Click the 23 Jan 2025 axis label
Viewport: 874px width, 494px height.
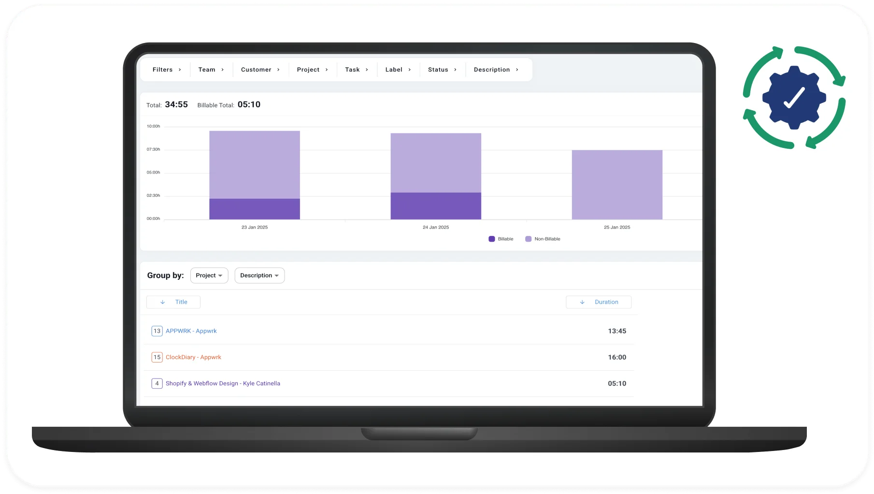[x=255, y=227]
